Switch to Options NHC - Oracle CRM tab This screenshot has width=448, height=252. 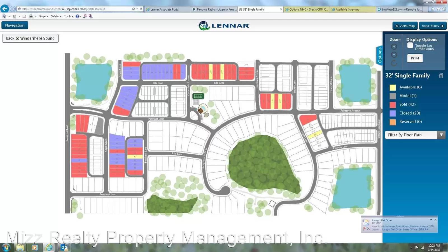pos(307,9)
